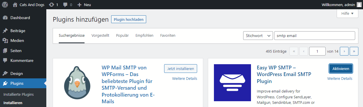Switch to the Empfohlen tab

pos(144,36)
